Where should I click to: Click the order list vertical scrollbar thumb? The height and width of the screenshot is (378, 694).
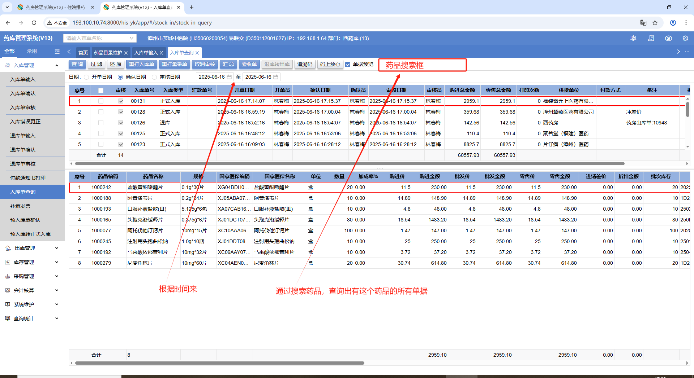[687, 110]
